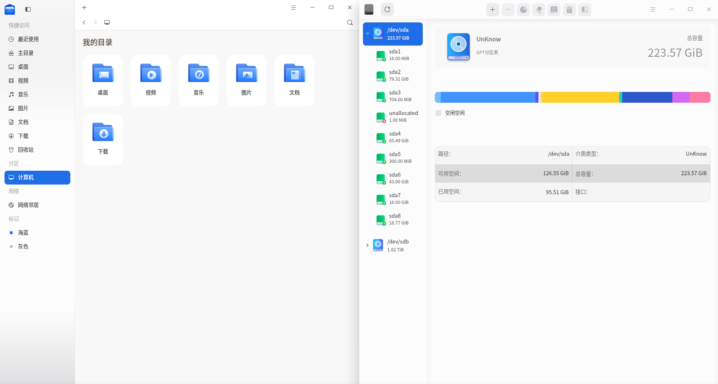Viewport: 718px width, 384px height.
Task: Go forward in the file manager
Action: point(95,22)
